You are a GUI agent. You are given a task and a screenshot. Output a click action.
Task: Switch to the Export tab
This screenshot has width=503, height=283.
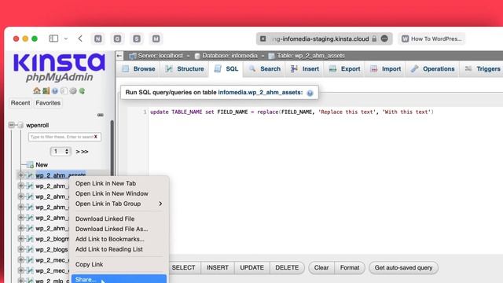(345, 69)
